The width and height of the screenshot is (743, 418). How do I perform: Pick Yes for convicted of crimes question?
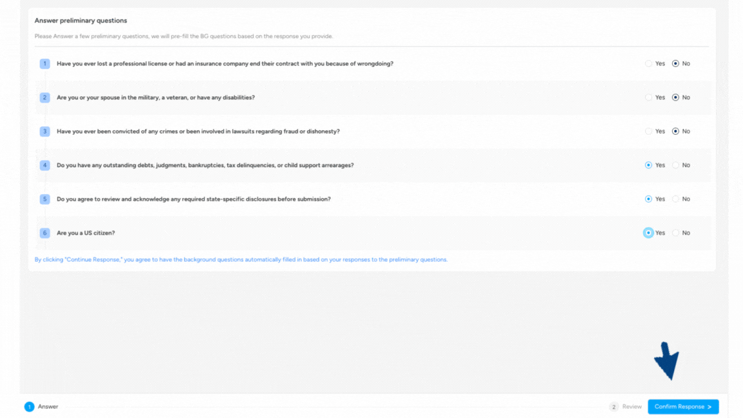pyautogui.click(x=648, y=132)
